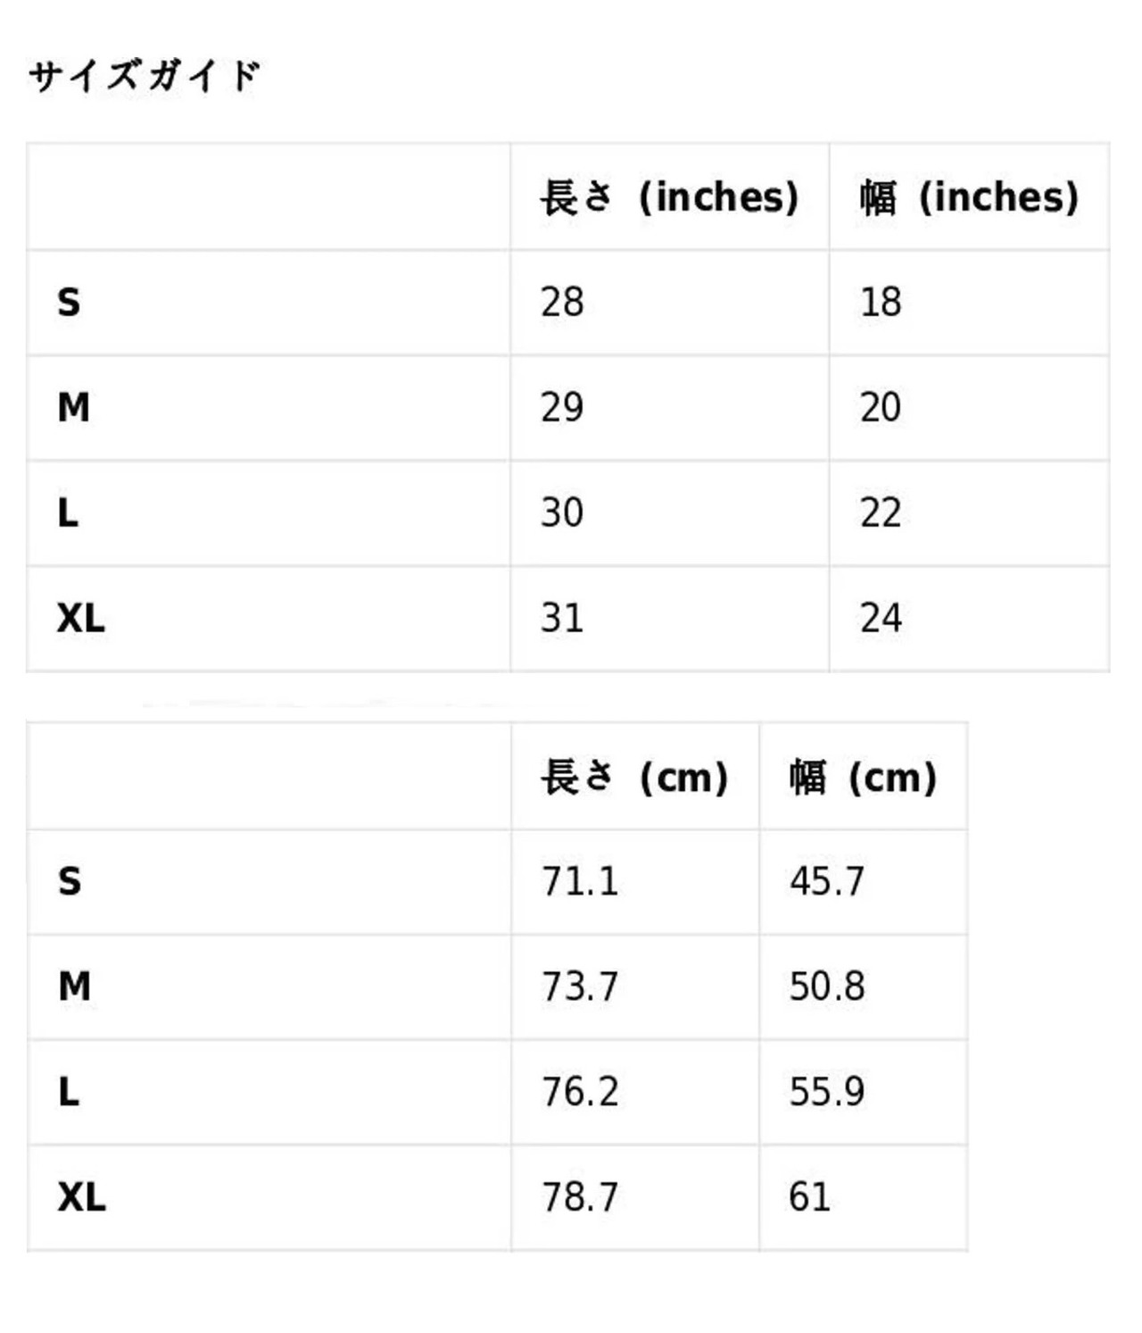
Task: Select the width value 22 for size L
Action: click(x=881, y=513)
